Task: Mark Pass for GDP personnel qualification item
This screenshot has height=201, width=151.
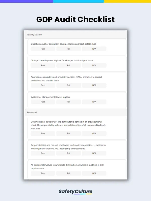Action: (x=43, y=173)
